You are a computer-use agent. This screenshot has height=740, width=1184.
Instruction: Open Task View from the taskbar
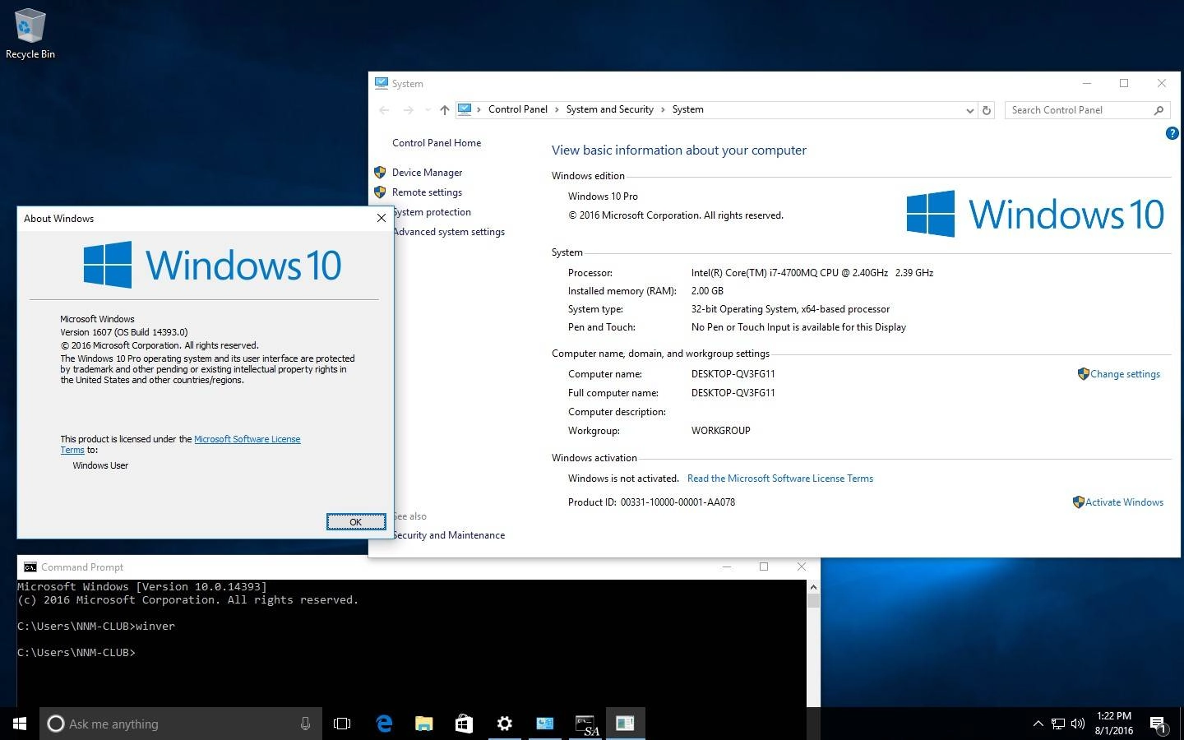342,724
